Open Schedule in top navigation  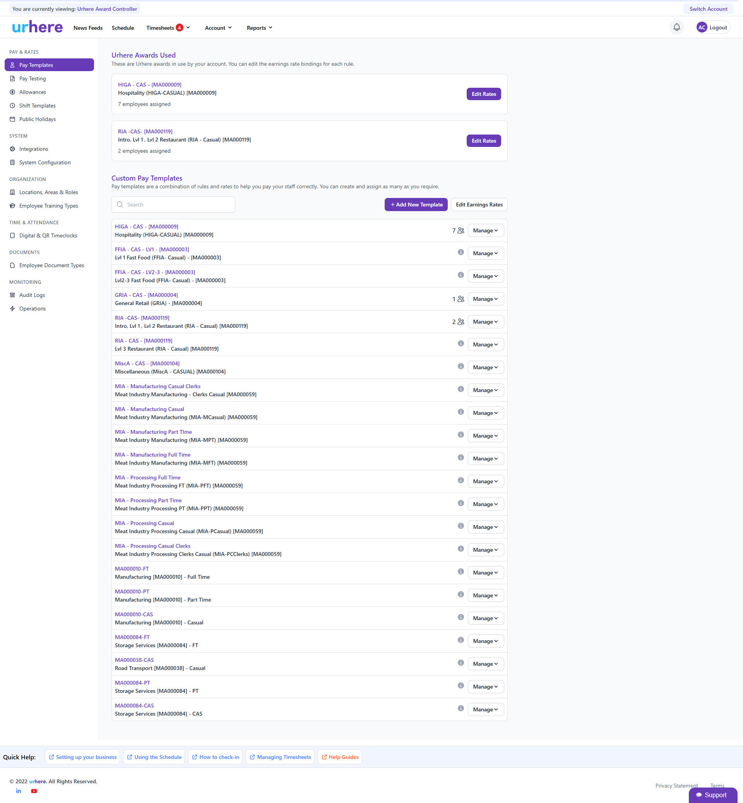click(x=123, y=28)
